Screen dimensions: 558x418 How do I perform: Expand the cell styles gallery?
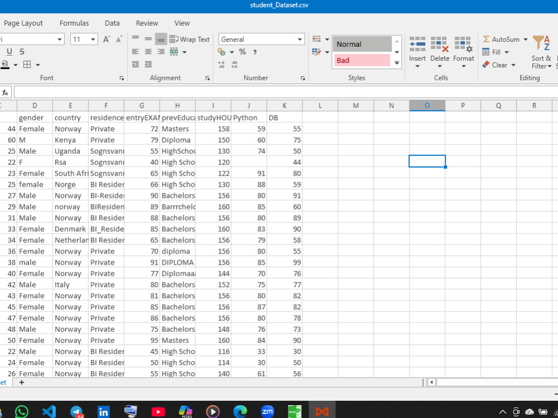pos(397,63)
